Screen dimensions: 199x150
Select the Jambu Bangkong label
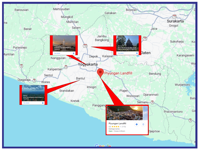[x=102, y=38]
